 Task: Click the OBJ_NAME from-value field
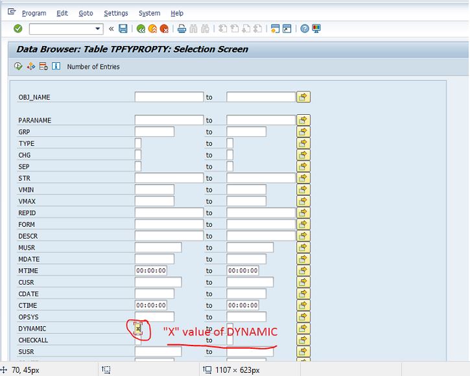[169, 97]
